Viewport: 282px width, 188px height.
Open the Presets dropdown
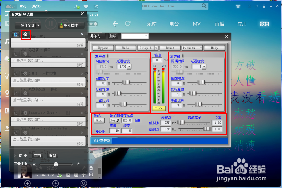192,48
